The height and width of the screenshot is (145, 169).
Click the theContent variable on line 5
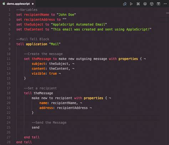[34, 29]
